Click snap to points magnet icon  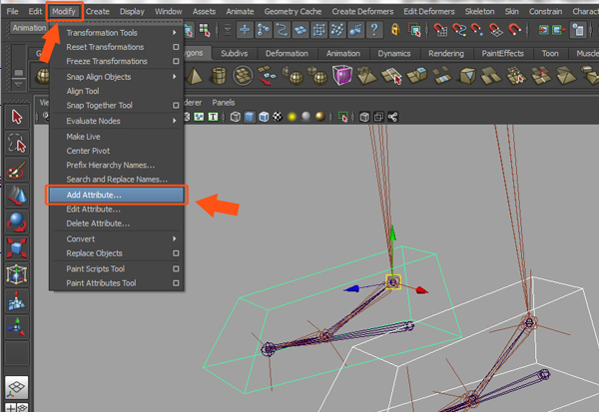(477, 30)
